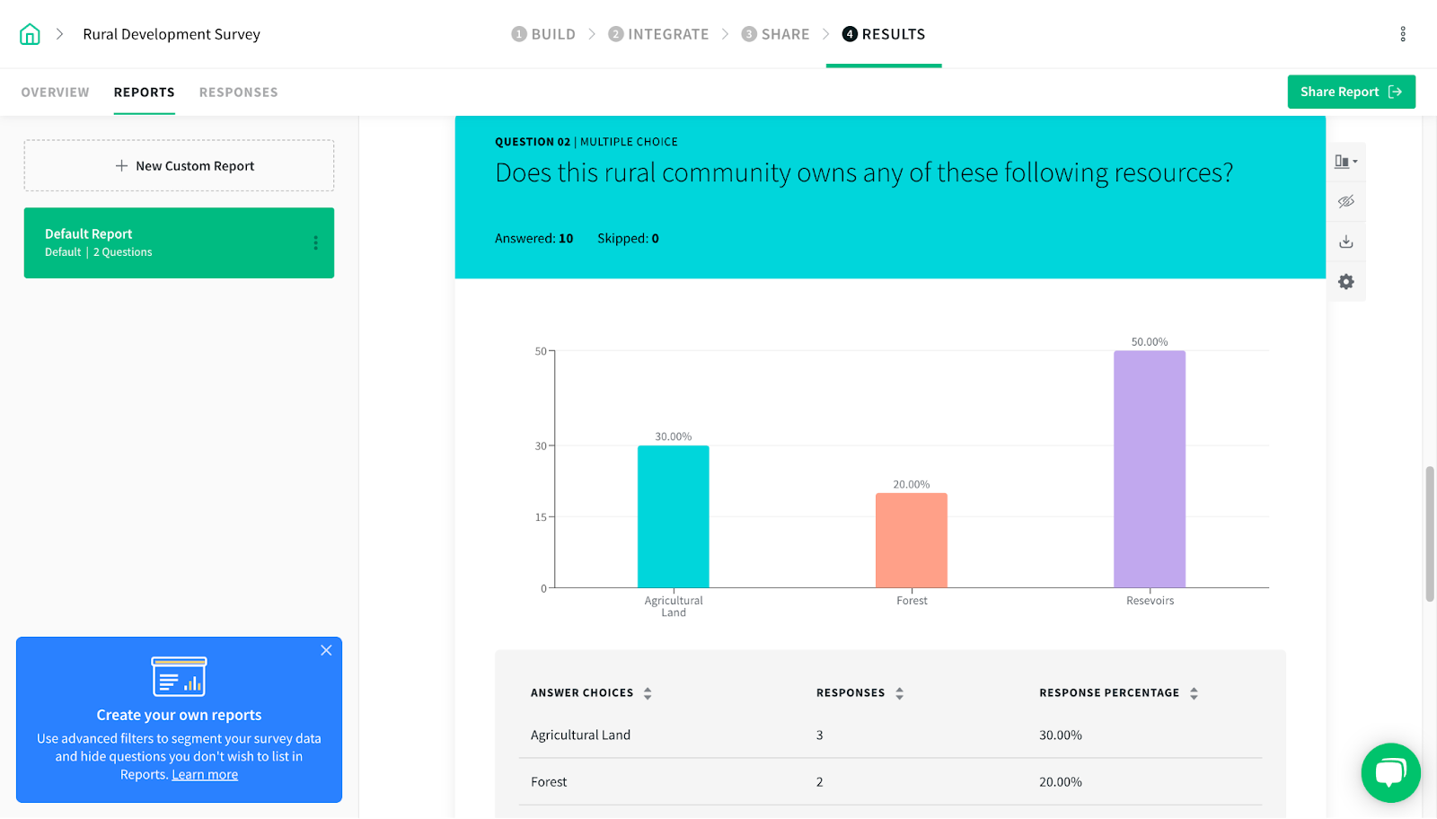Open the Learn more link
The width and height of the screenshot is (1437, 819).
[x=205, y=775]
